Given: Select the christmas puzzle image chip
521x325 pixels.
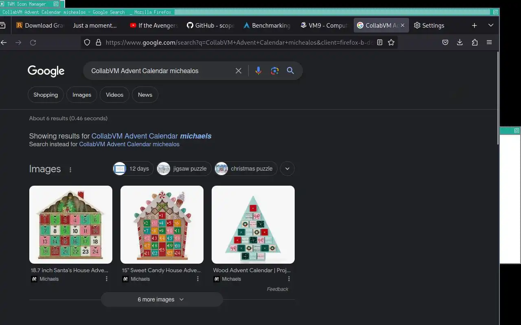Looking at the screenshot, I should point(246,169).
